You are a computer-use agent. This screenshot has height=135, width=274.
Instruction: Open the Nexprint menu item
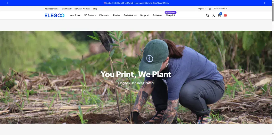(170, 15)
